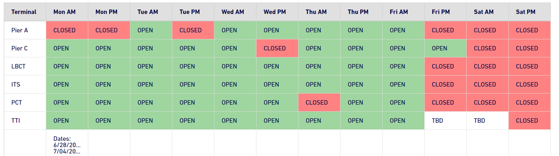Select Pier C Wed PM CLOSED cell

coord(277,48)
